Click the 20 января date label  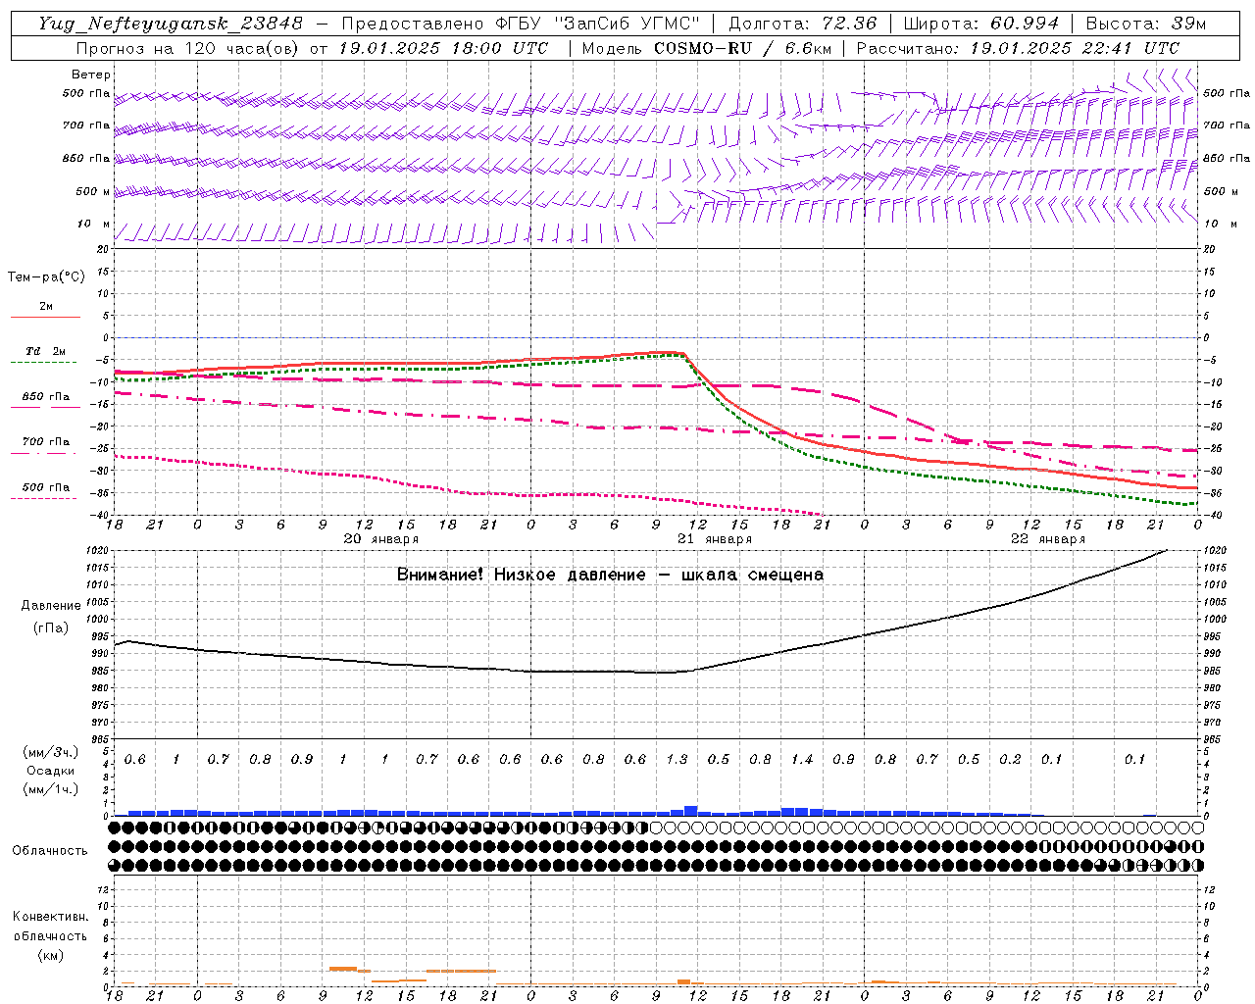(381, 539)
